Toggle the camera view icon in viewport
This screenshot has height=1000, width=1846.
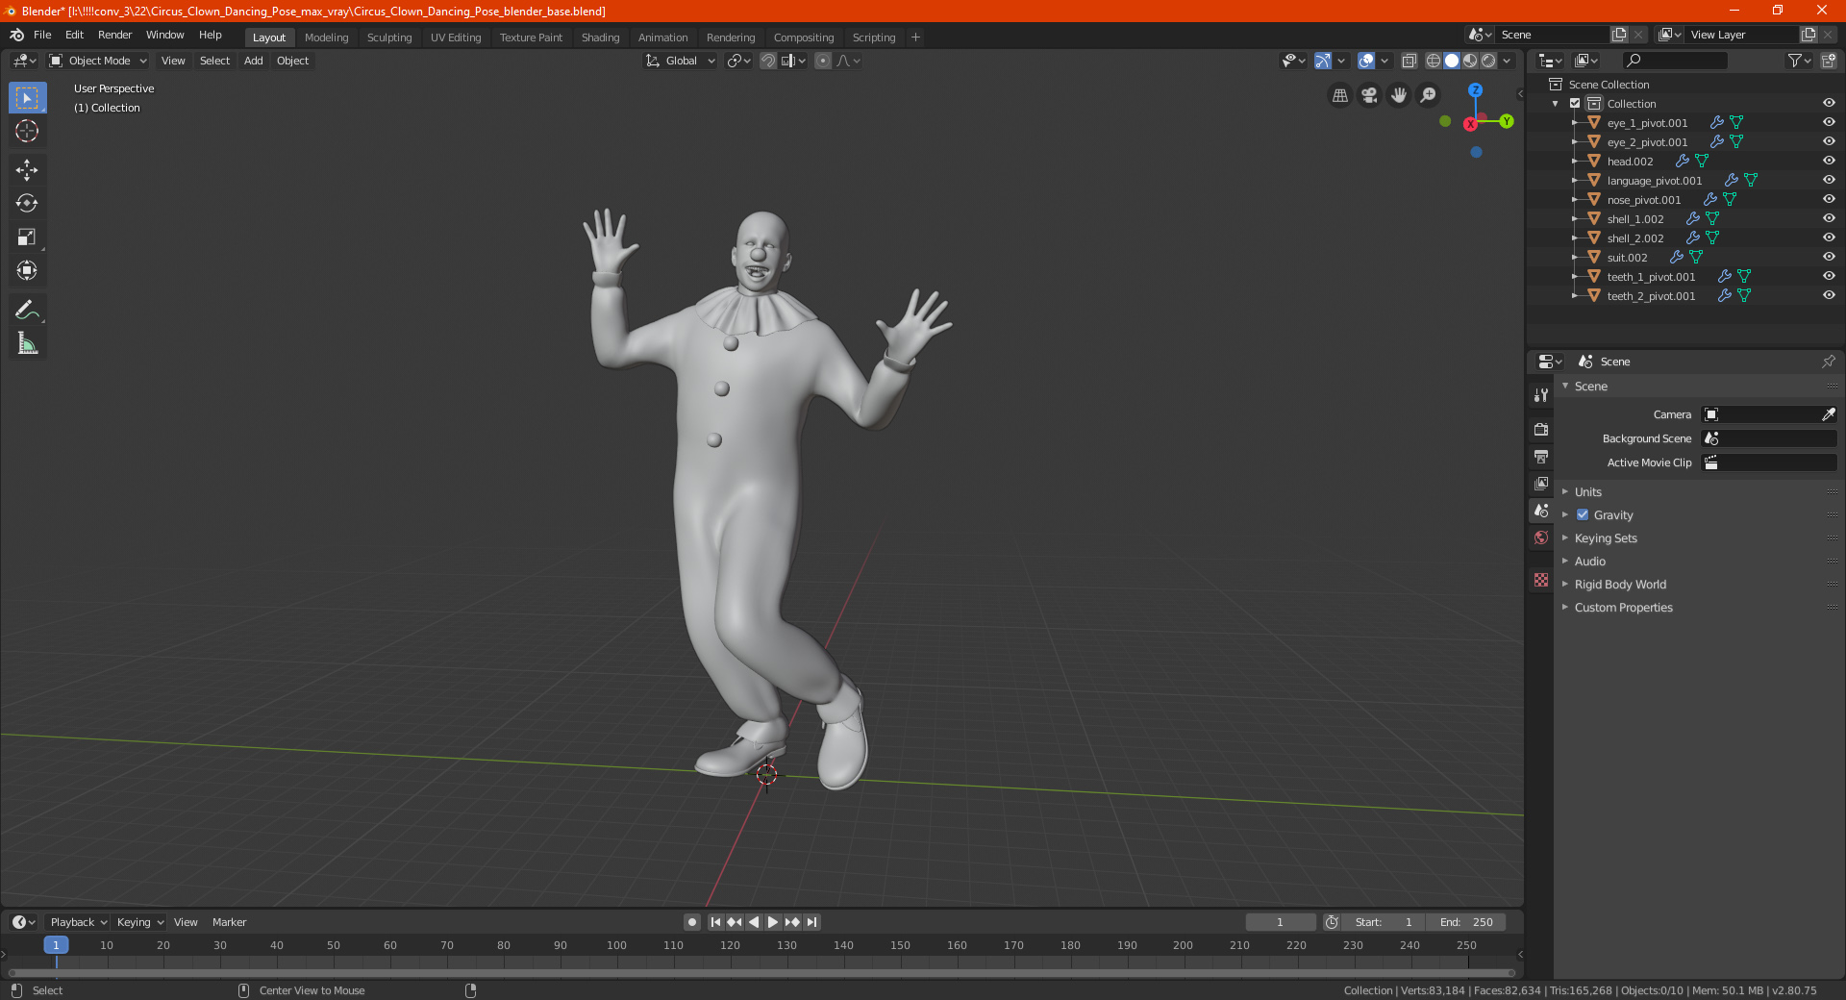pos(1369,95)
